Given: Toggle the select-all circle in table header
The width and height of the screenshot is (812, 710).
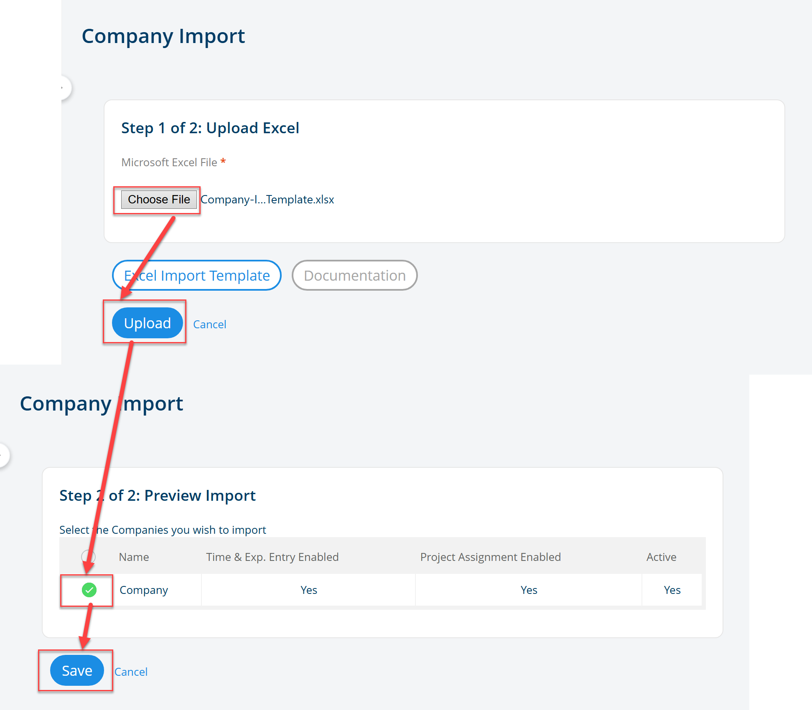Looking at the screenshot, I should pyautogui.click(x=88, y=557).
